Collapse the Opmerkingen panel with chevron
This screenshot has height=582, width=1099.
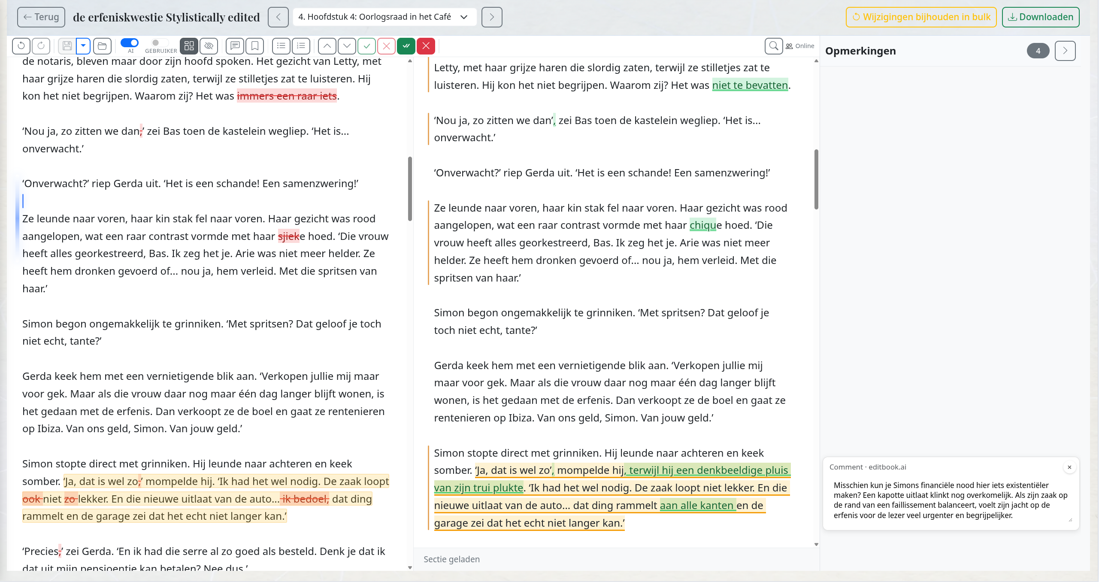point(1065,51)
